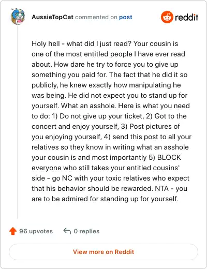Click the orange upvote arrow icon
The image size is (207, 269).
tap(13, 231)
